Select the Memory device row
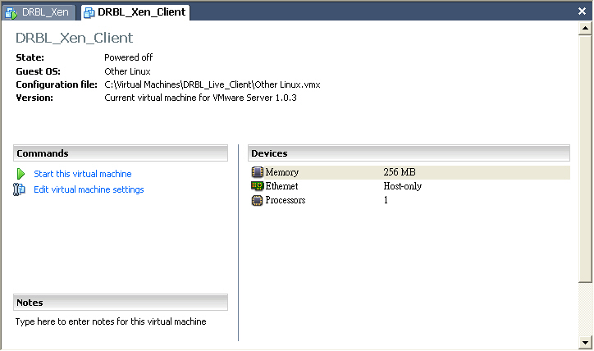Viewport: 594px width, 351px height. 409,172
